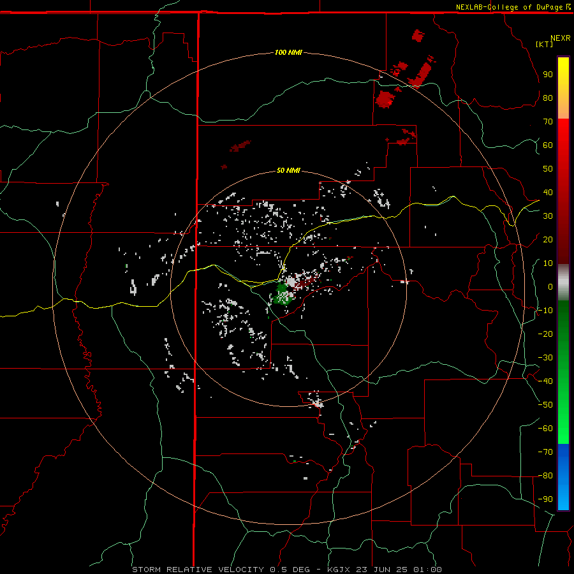Click the -30 scale value
Image resolution: width=574 pixels, height=574 pixels.
pos(545,358)
